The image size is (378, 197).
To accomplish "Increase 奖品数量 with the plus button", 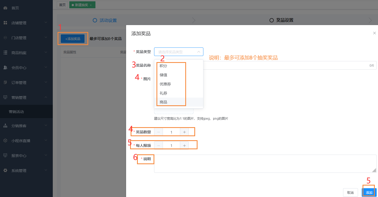I will pos(184,132).
